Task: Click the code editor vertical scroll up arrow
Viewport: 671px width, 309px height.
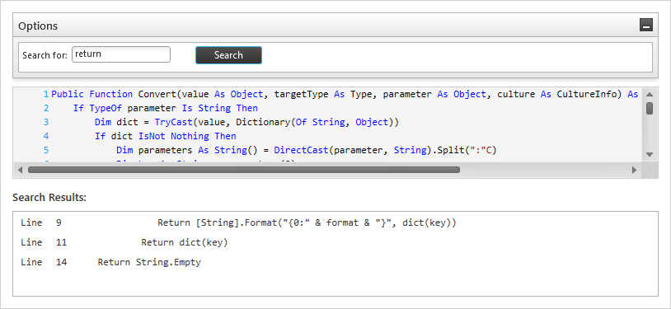Action: 650,94
